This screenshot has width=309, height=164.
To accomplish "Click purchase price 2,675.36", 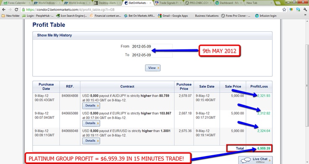I will 185,131.
